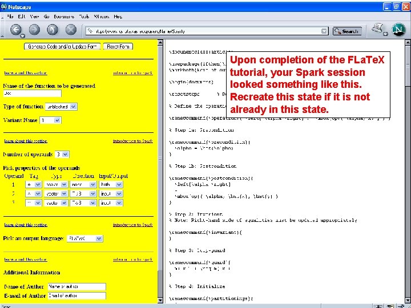Open operand 1 Tag dropdown
This screenshot has width=411, height=308.
point(33,184)
